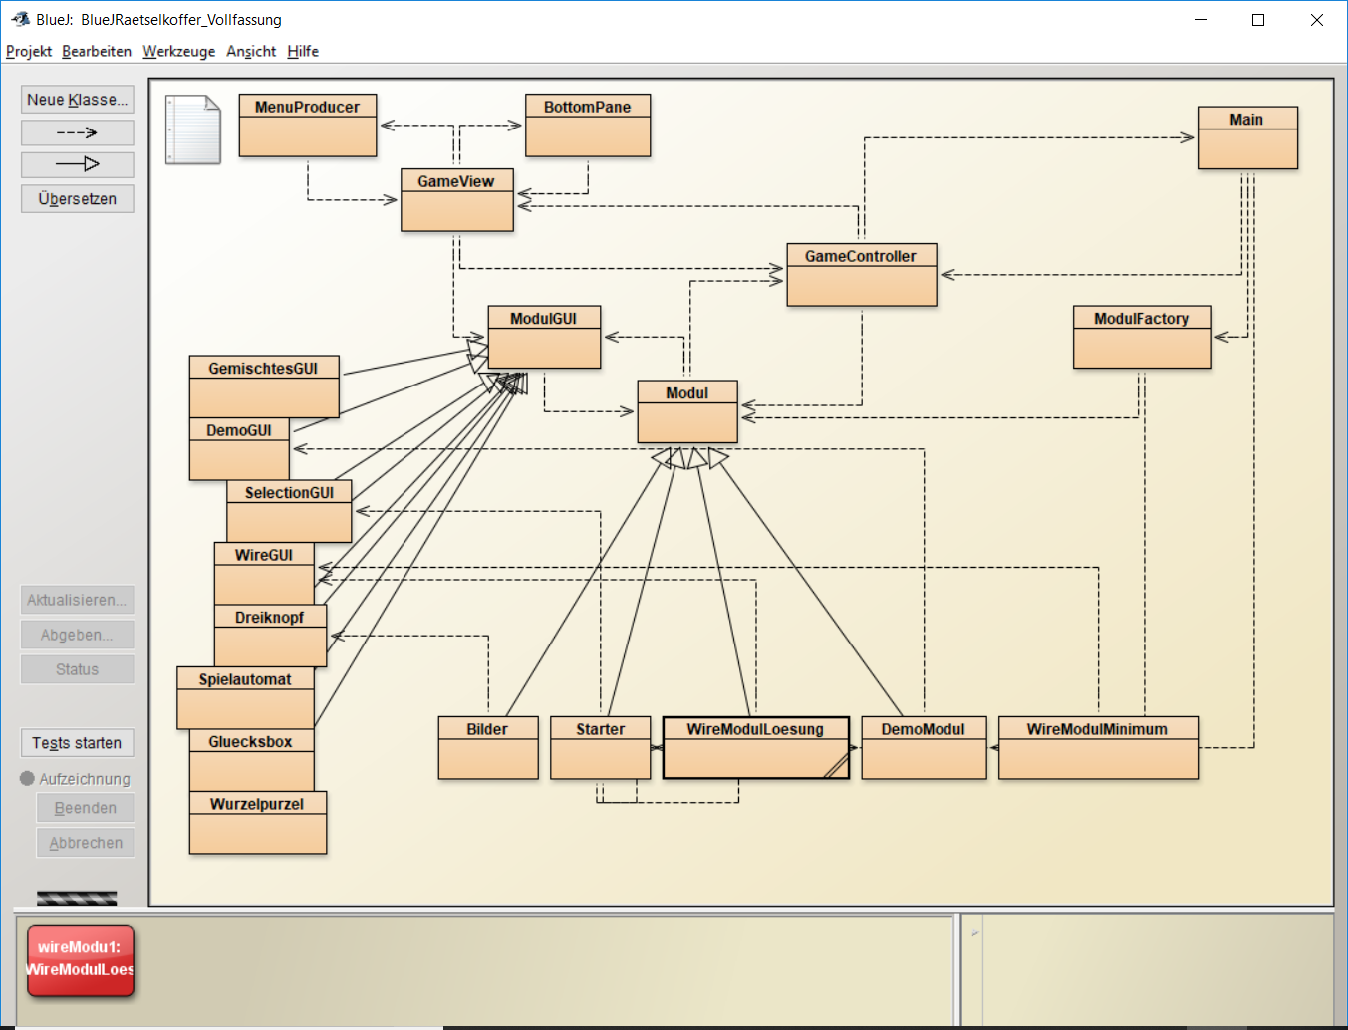Open the Ansicht menu
The height and width of the screenshot is (1030, 1348).
251,51
